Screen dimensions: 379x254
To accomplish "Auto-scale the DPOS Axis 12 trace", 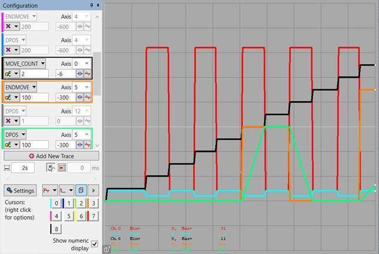I will [x=87, y=121].
